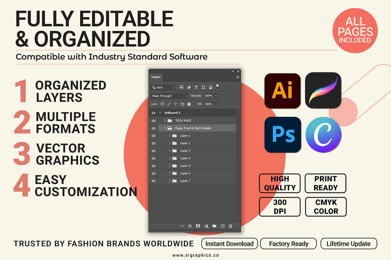Click the Lifetime Update button
391x260 pixels.
(x=349, y=244)
